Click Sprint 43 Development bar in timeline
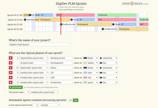The height and width of the screenshot is (108, 158). pyautogui.click(x=134, y=29)
